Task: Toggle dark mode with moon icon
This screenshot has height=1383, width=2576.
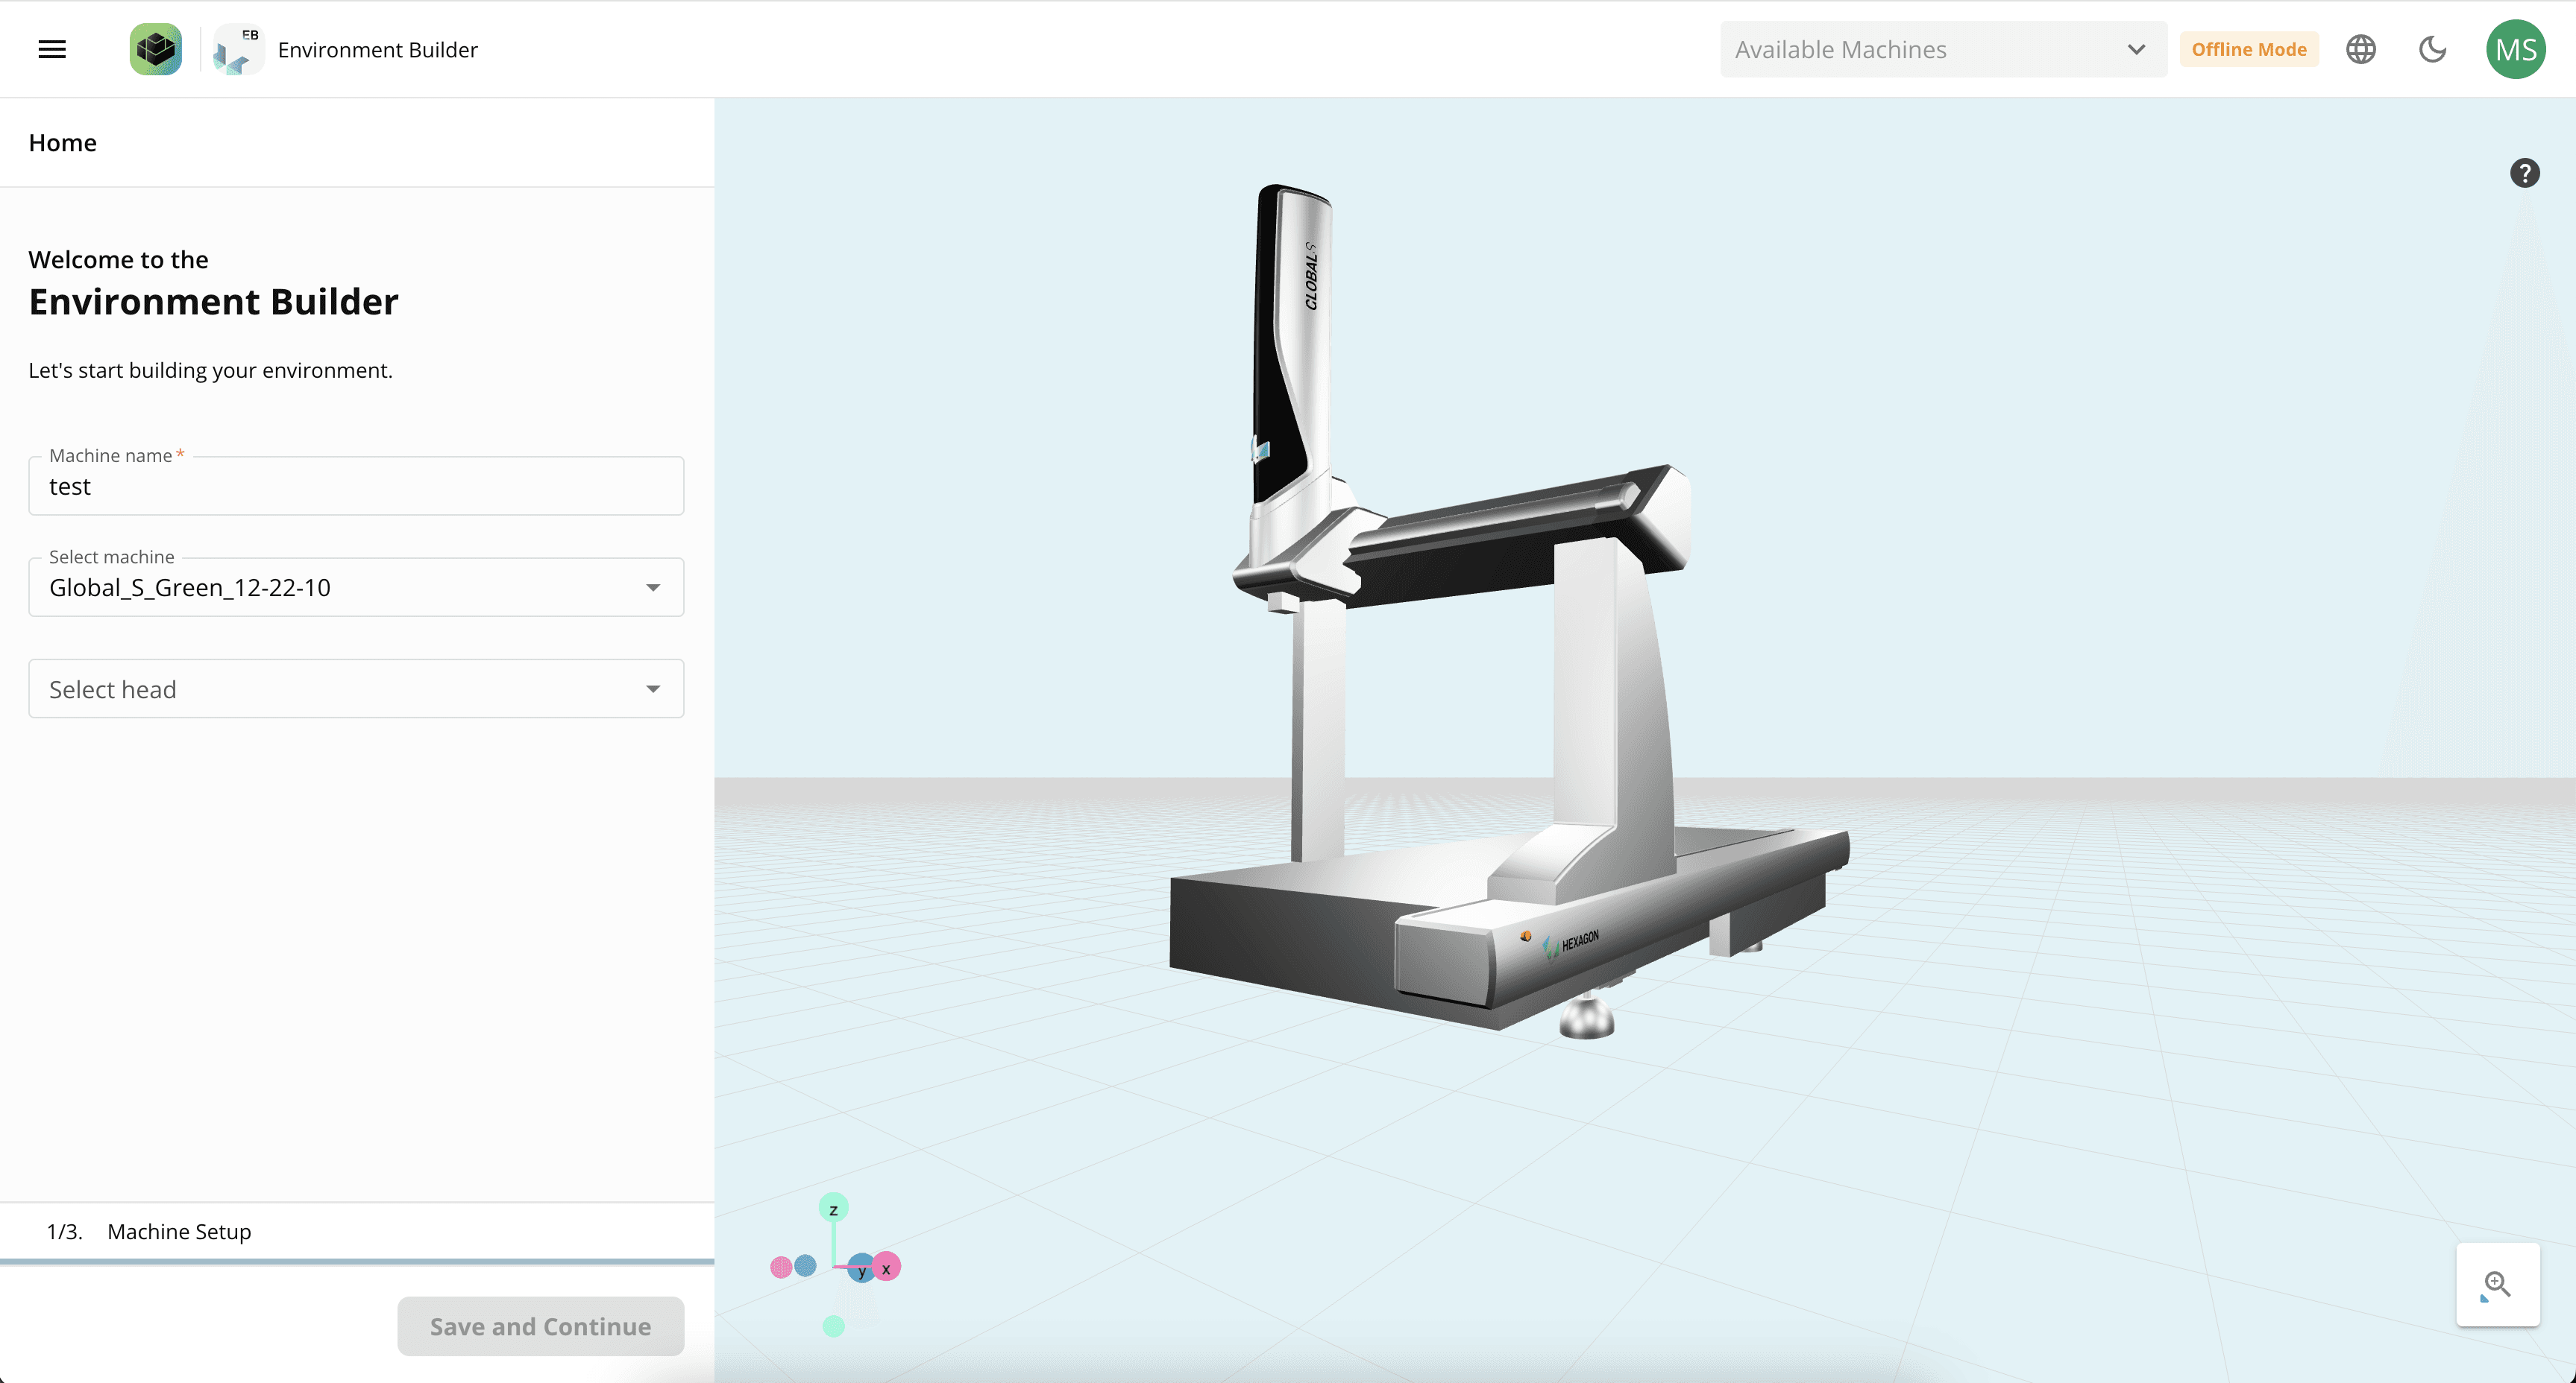Action: tap(2432, 49)
